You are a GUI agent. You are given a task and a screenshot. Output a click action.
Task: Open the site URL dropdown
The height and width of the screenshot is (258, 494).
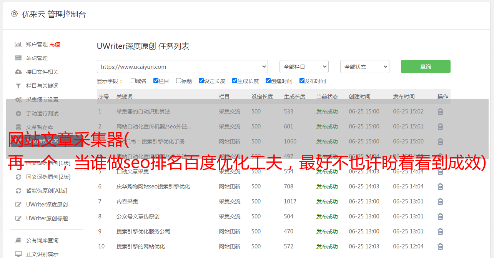(182, 67)
